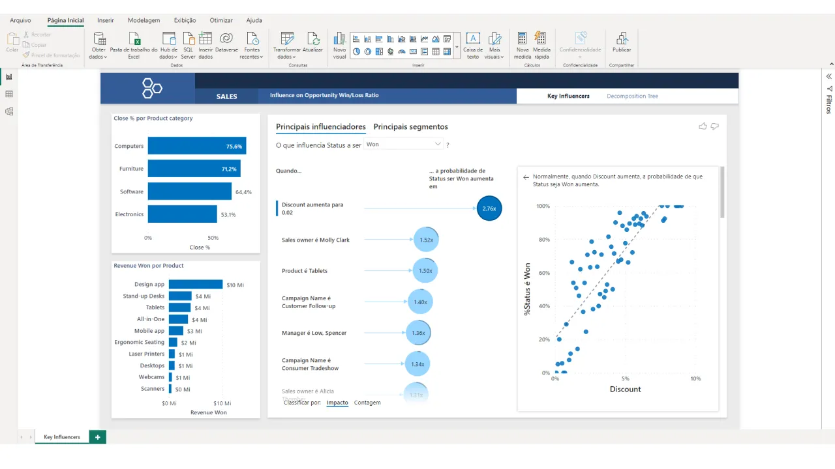Click the Decomposition Tree header button
Viewport: 835px width, 469px height.
pyautogui.click(x=632, y=96)
